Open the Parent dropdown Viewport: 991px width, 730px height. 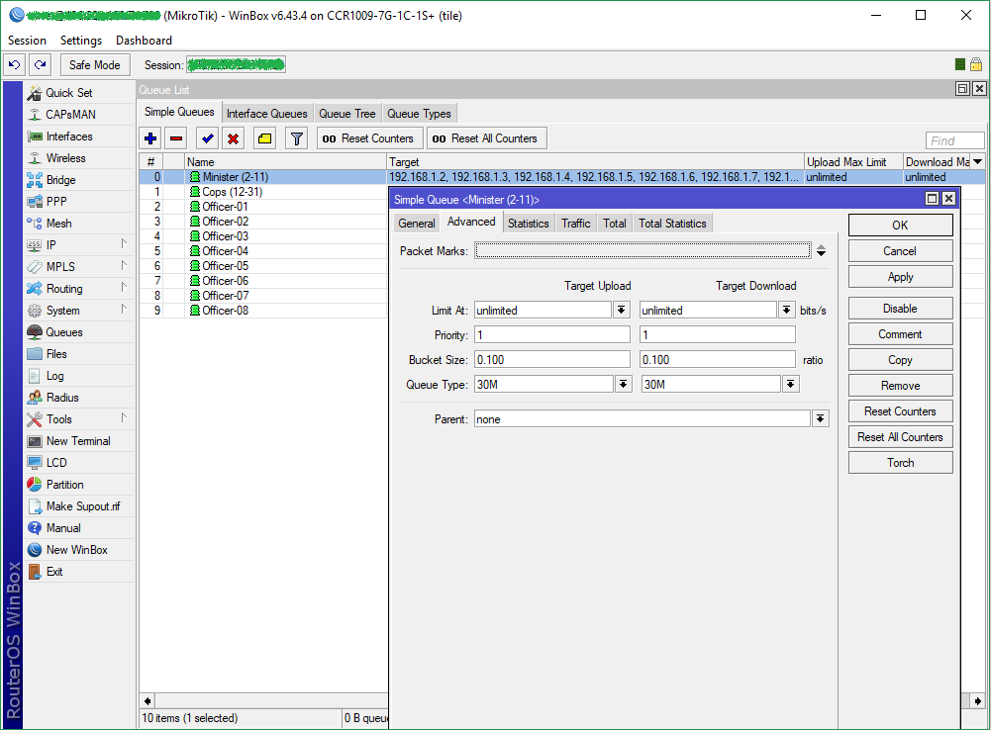[821, 418]
